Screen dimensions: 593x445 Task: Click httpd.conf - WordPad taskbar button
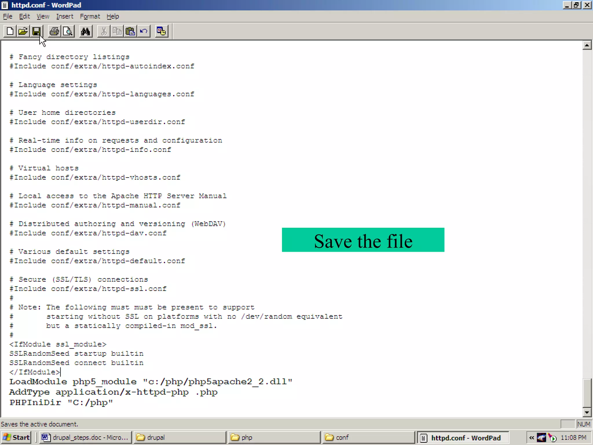pos(463,437)
